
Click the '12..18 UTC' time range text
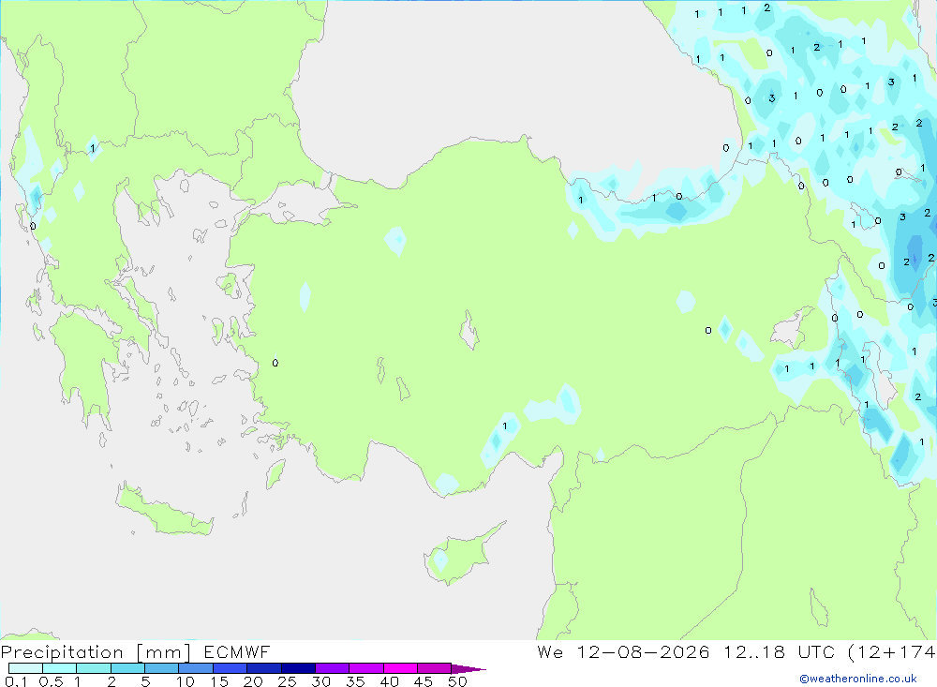pyautogui.click(x=779, y=651)
